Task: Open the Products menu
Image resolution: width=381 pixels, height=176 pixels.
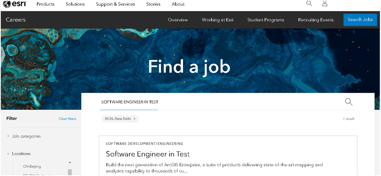Action: [46, 4]
